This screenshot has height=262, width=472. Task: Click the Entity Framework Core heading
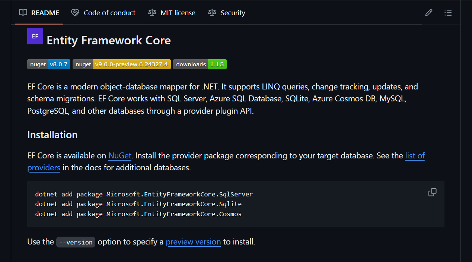tap(109, 40)
